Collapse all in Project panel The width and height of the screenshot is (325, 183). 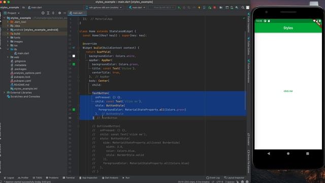tap(53, 13)
